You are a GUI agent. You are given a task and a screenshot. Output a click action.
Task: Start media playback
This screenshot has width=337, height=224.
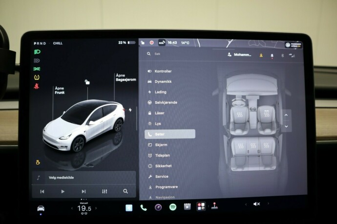pyautogui.click(x=63, y=191)
